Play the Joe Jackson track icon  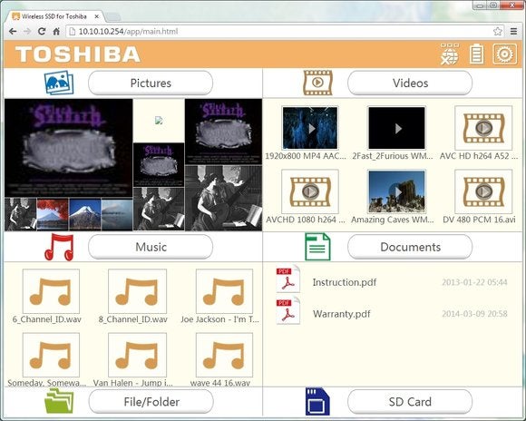[224, 291]
